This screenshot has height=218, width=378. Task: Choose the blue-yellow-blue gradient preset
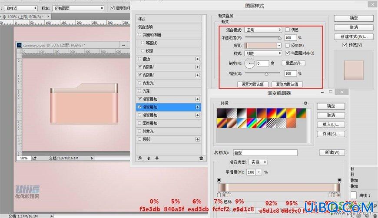tap(281, 113)
